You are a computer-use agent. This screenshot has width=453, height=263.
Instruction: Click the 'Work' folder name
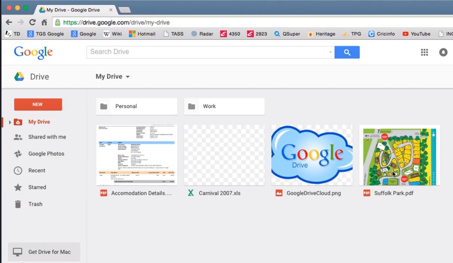(209, 106)
